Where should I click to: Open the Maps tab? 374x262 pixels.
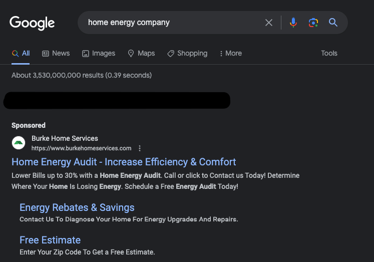(142, 53)
